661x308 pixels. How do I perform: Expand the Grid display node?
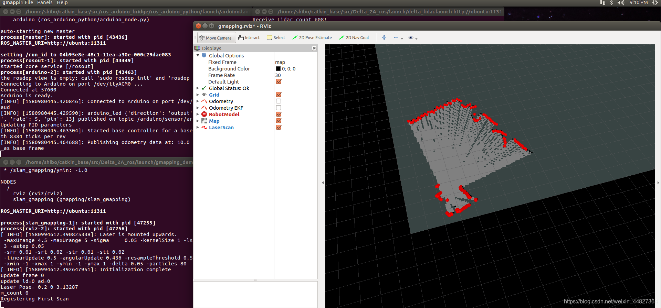[x=198, y=95]
